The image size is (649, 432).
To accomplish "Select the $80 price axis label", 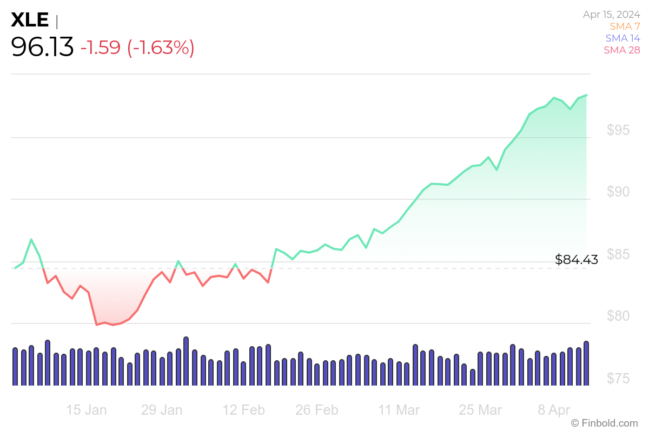I will pos(618,316).
